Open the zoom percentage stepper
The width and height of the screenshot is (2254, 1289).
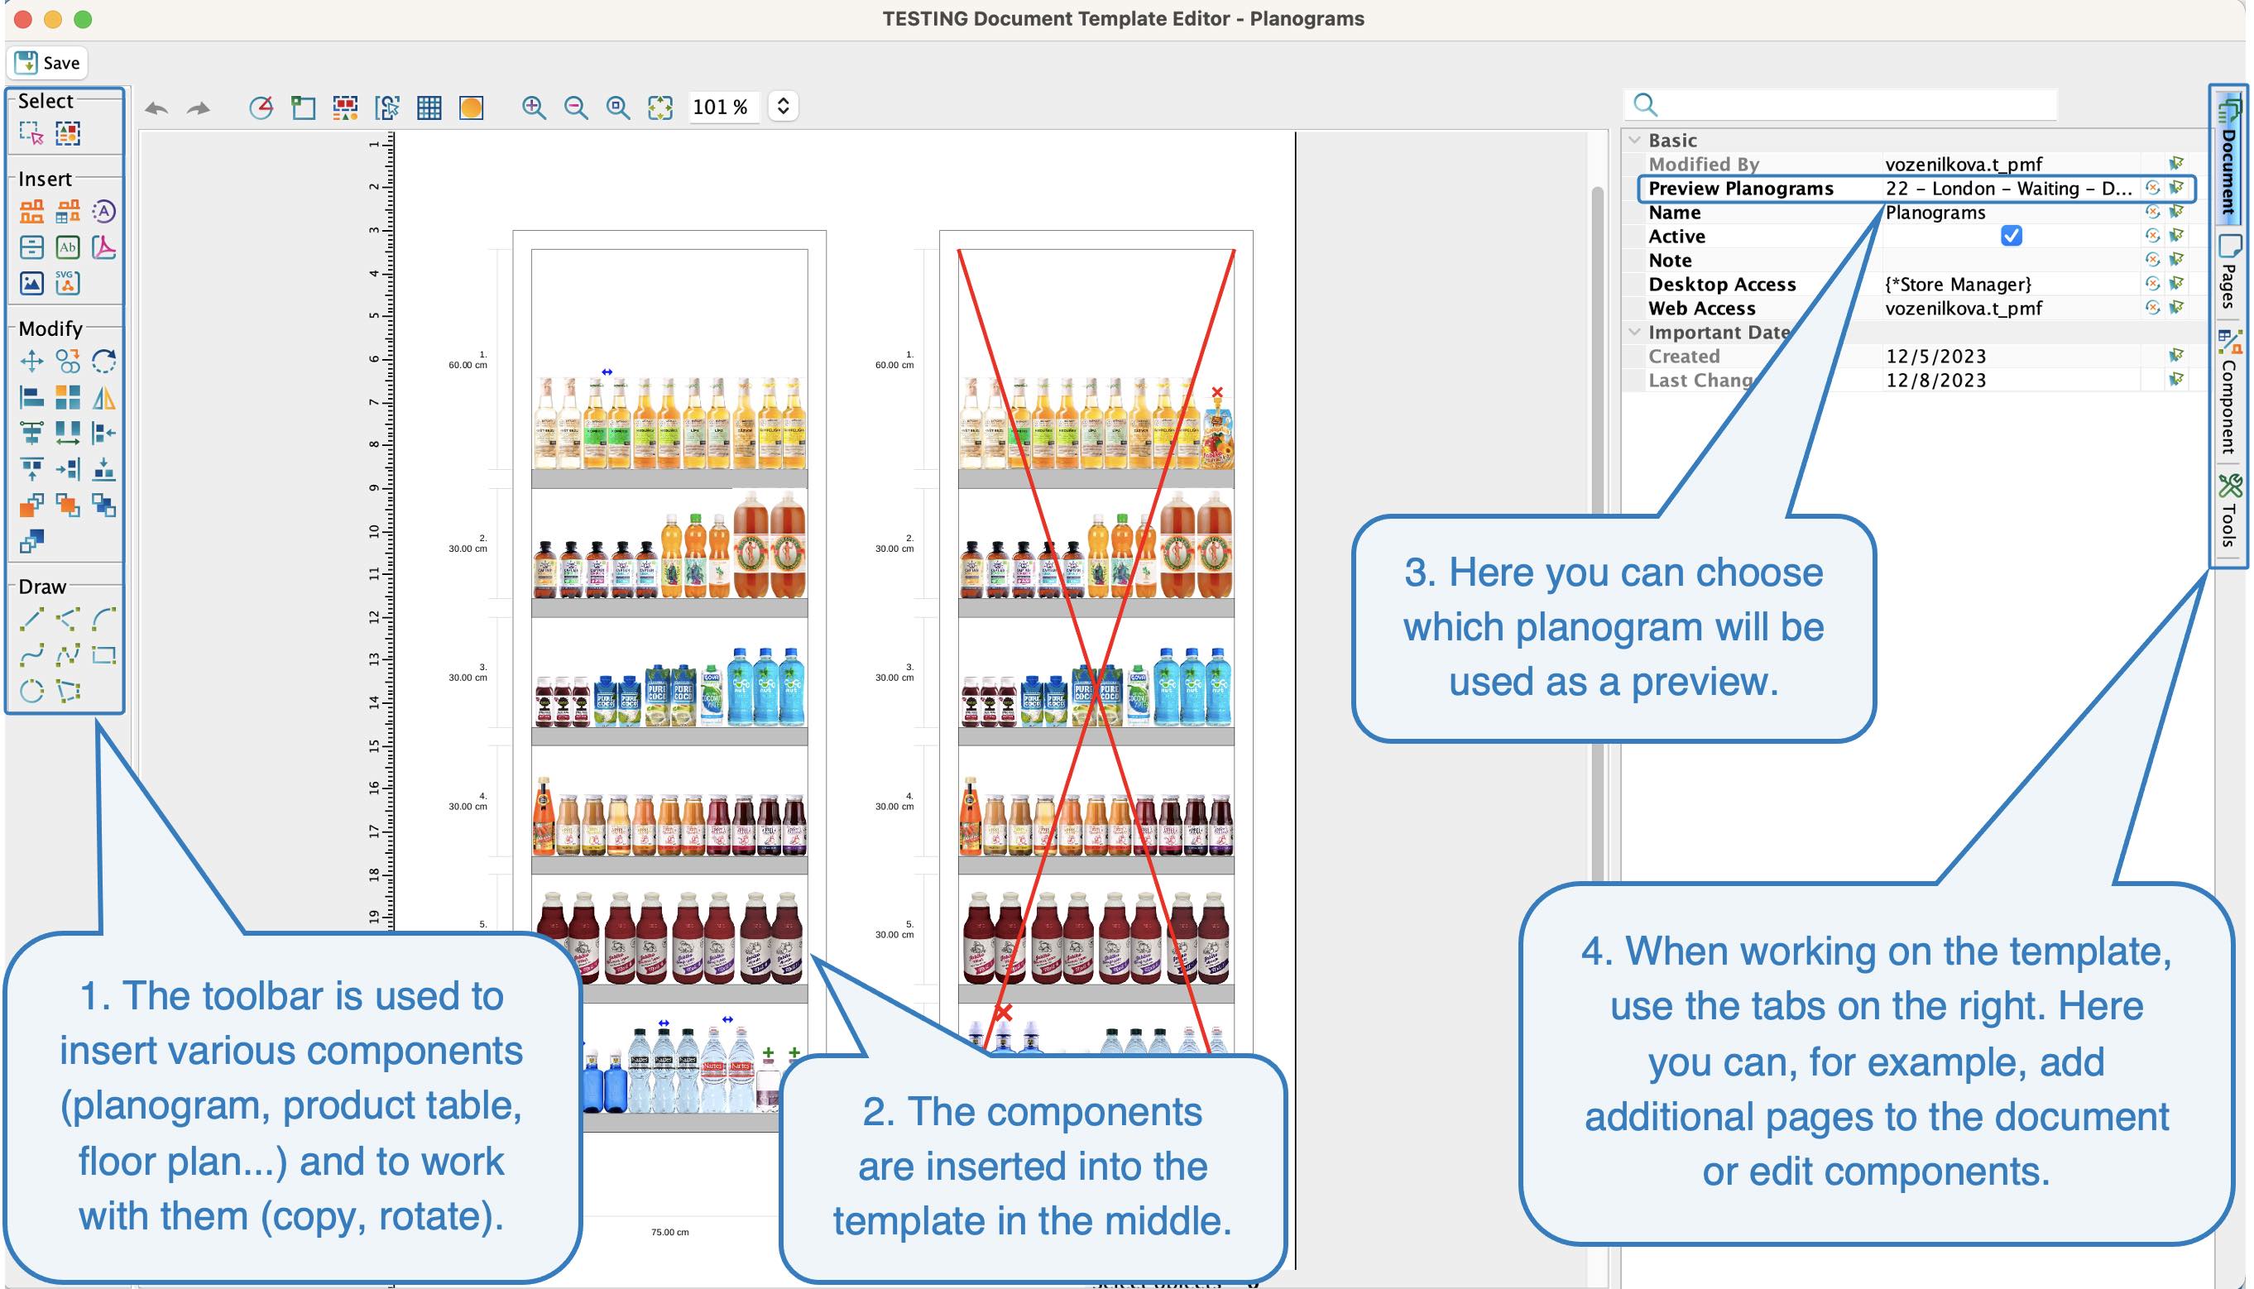pyautogui.click(x=783, y=107)
